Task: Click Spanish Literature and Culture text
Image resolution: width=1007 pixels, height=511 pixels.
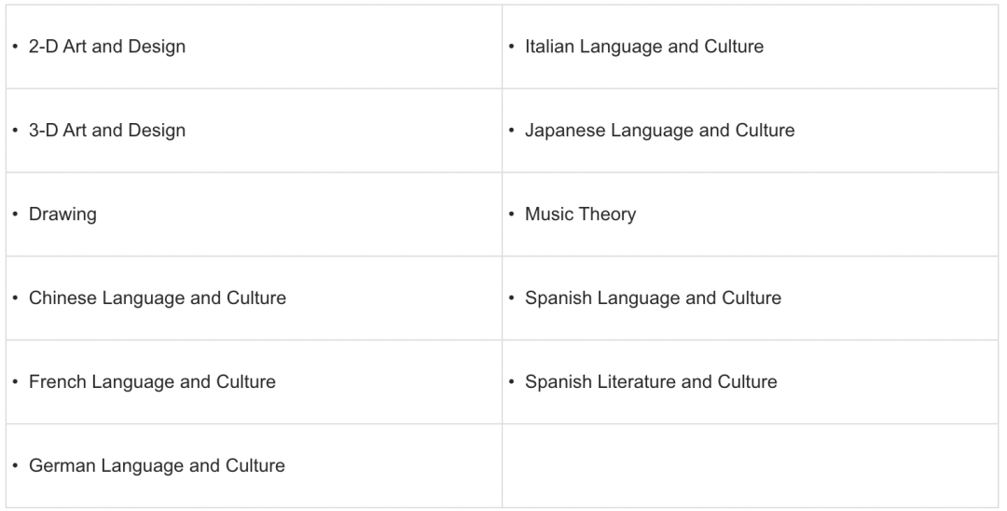Action: point(651,382)
